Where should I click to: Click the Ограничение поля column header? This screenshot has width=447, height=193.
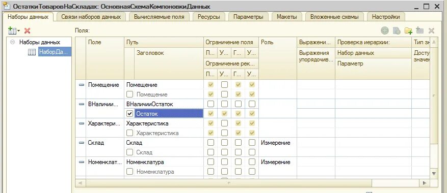[x=231, y=42]
